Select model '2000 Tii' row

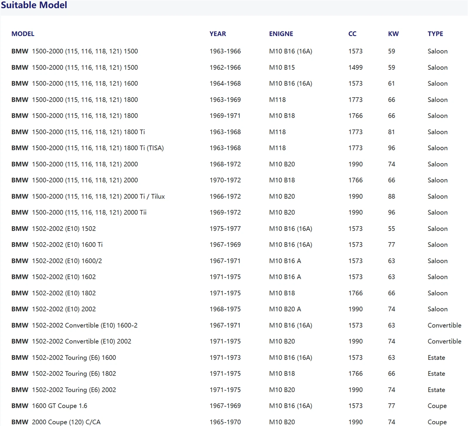79,213
